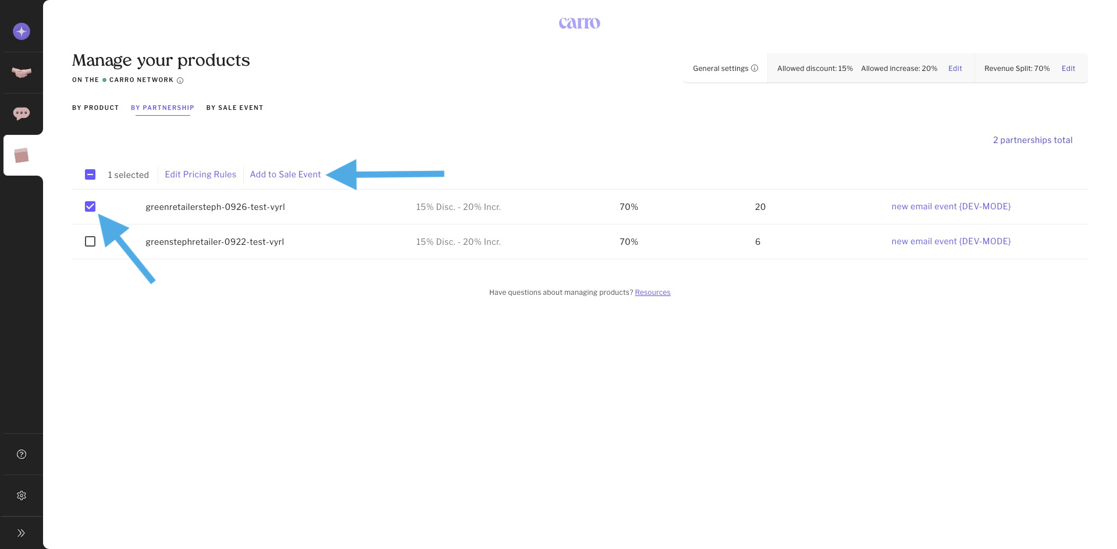
Task: Click the Carro logo
Action: point(579,23)
